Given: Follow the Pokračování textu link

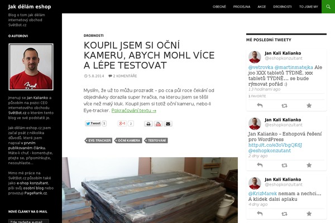Looking at the screenshot, I should point(134,110).
